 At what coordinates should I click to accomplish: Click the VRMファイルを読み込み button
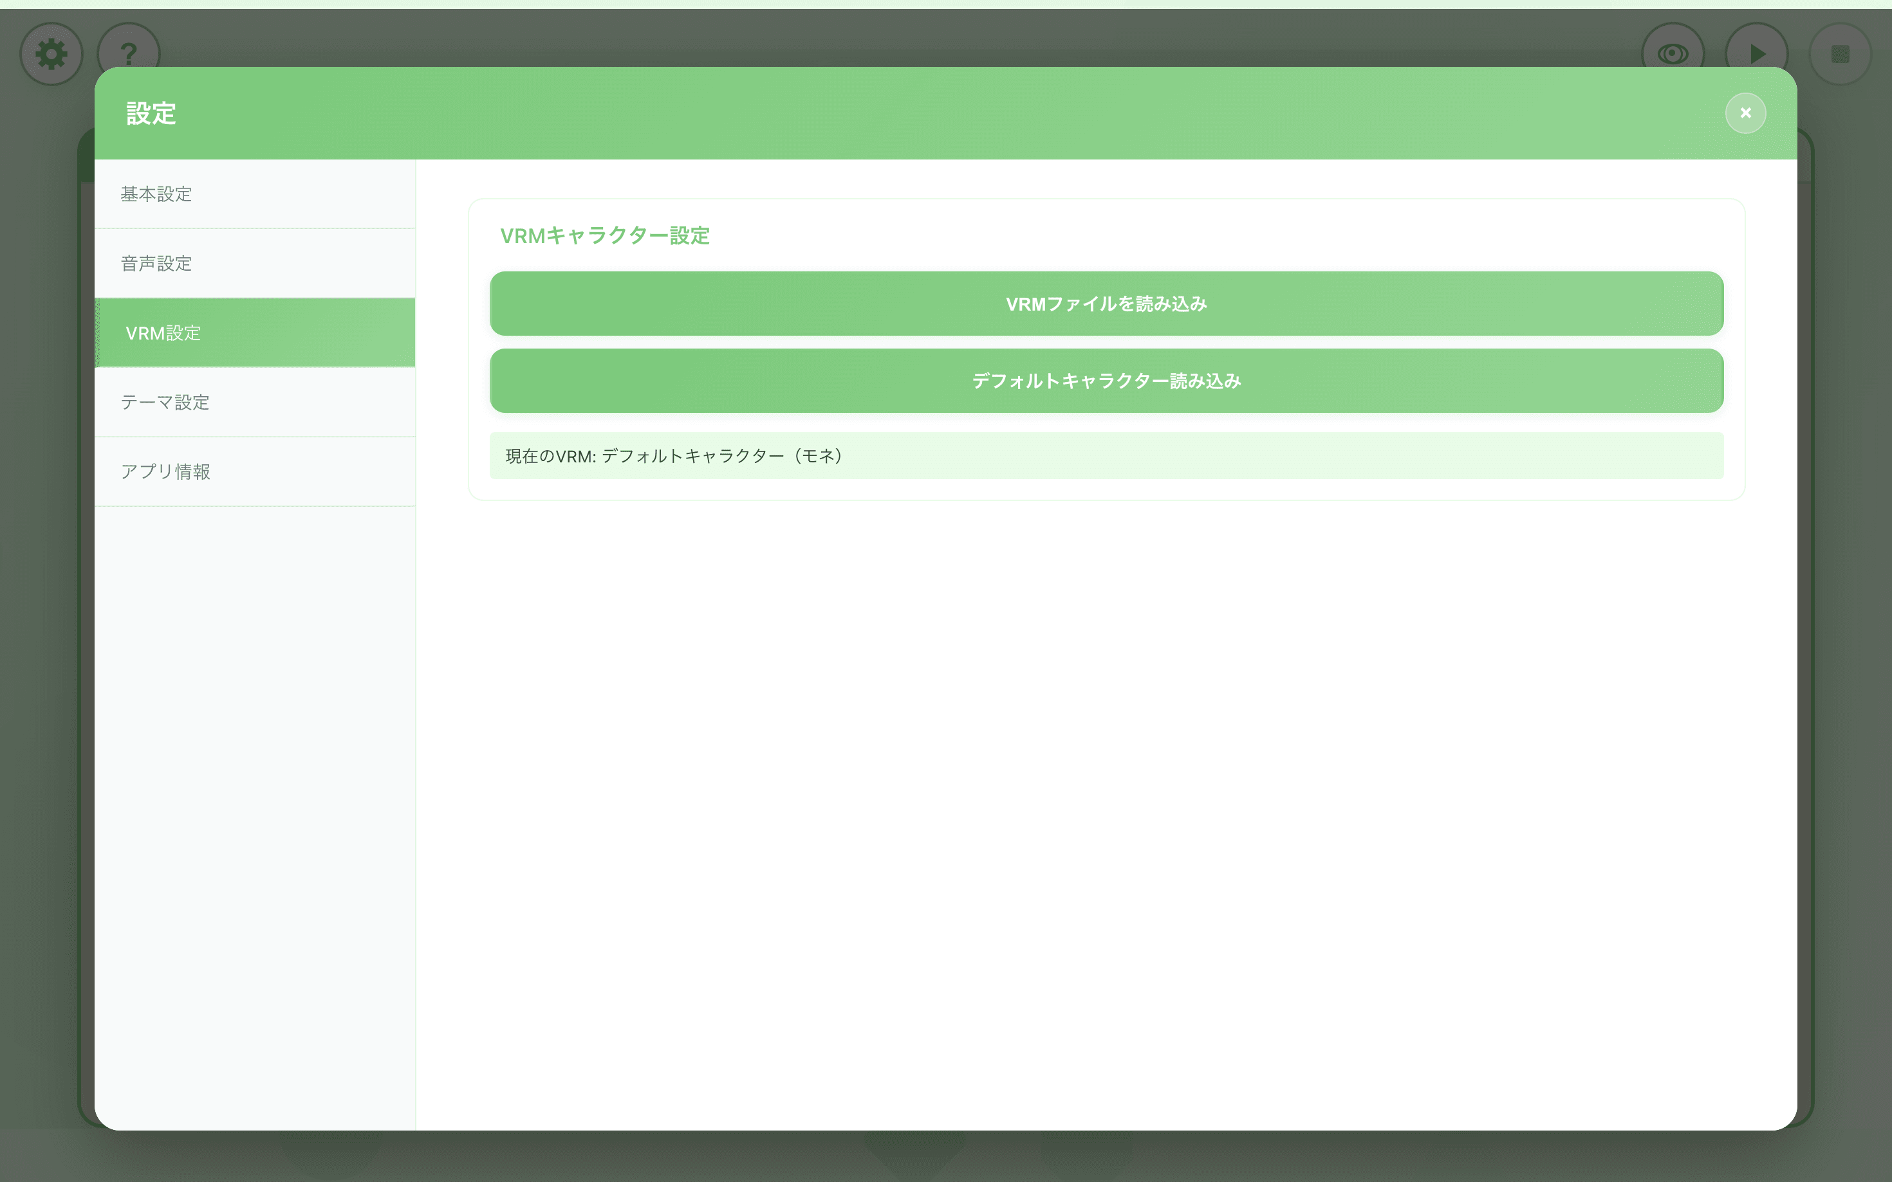pos(1106,304)
